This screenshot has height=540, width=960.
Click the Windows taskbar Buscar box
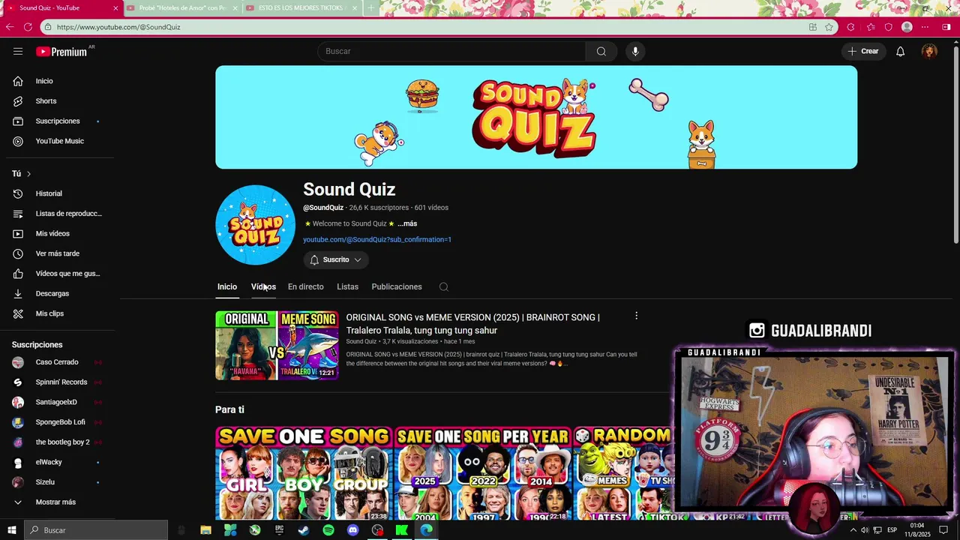[x=97, y=530]
